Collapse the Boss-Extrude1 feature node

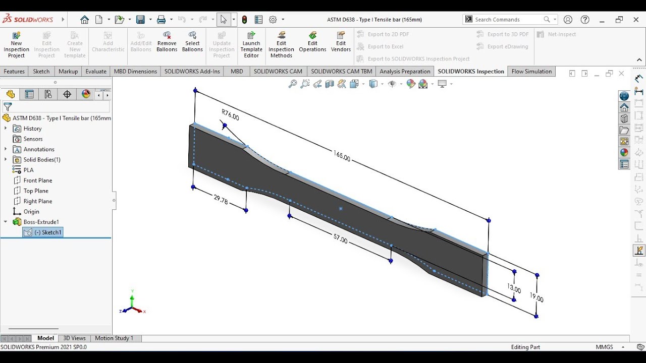point(6,222)
